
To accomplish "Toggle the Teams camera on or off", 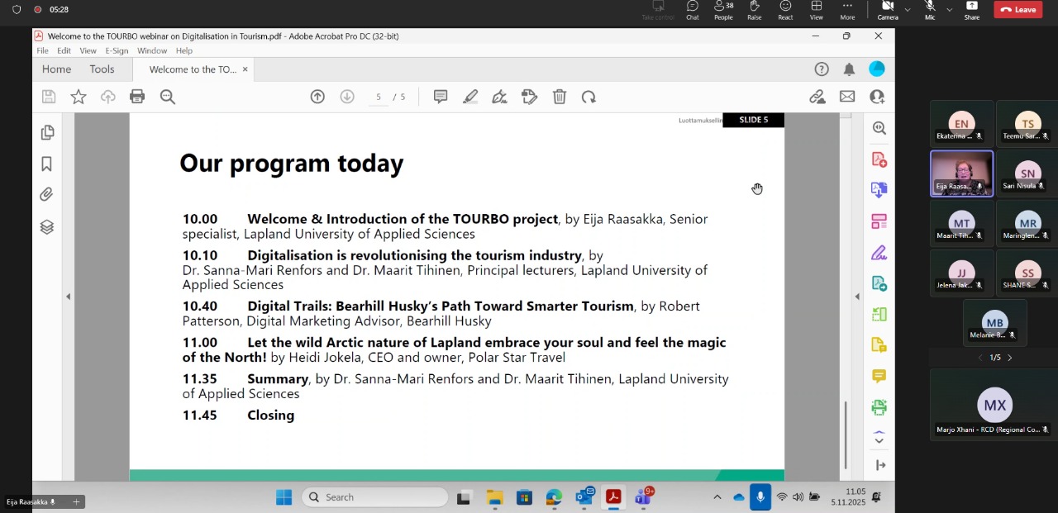I will pos(888,9).
